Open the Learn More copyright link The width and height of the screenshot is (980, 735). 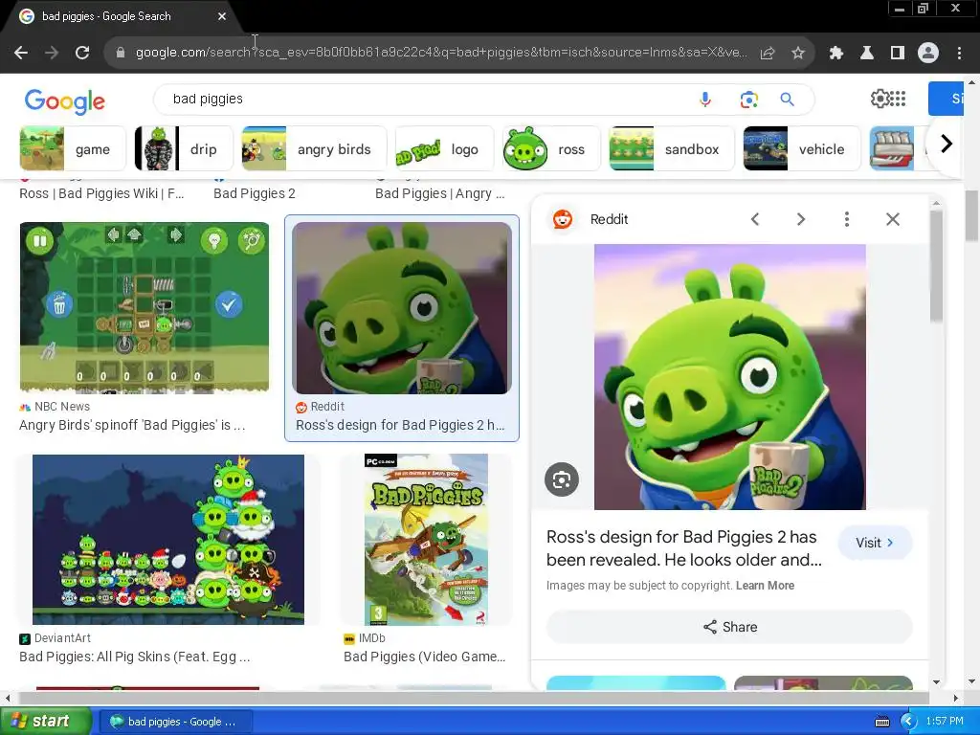[x=765, y=586]
